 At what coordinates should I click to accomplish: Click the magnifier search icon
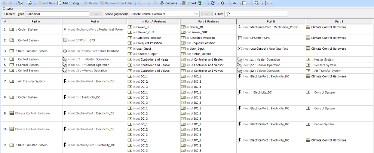[x=257, y=3]
